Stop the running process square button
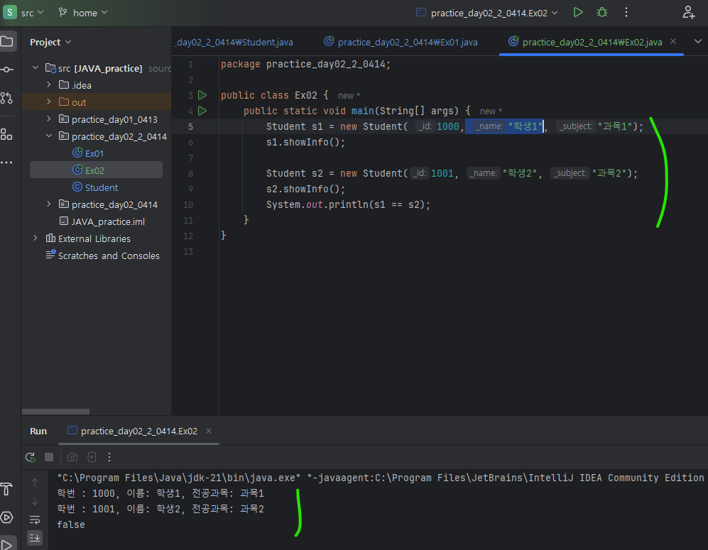This screenshot has width=708, height=550. (49, 457)
